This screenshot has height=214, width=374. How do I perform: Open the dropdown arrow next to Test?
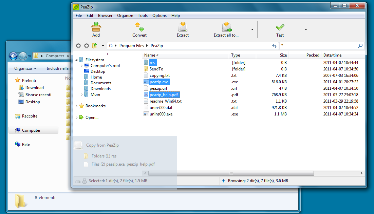(306, 29)
